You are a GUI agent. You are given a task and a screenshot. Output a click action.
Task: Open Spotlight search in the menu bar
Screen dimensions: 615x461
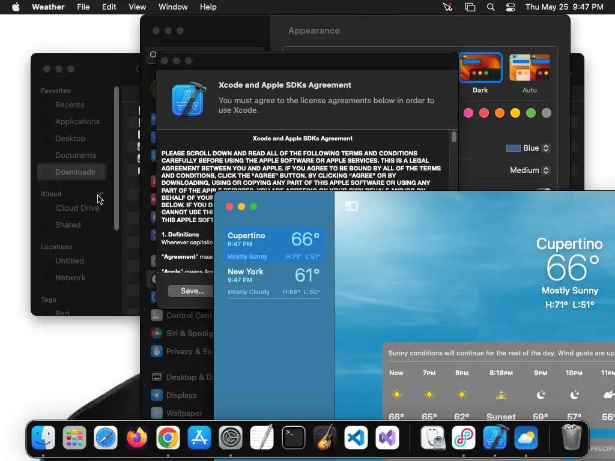(x=491, y=7)
